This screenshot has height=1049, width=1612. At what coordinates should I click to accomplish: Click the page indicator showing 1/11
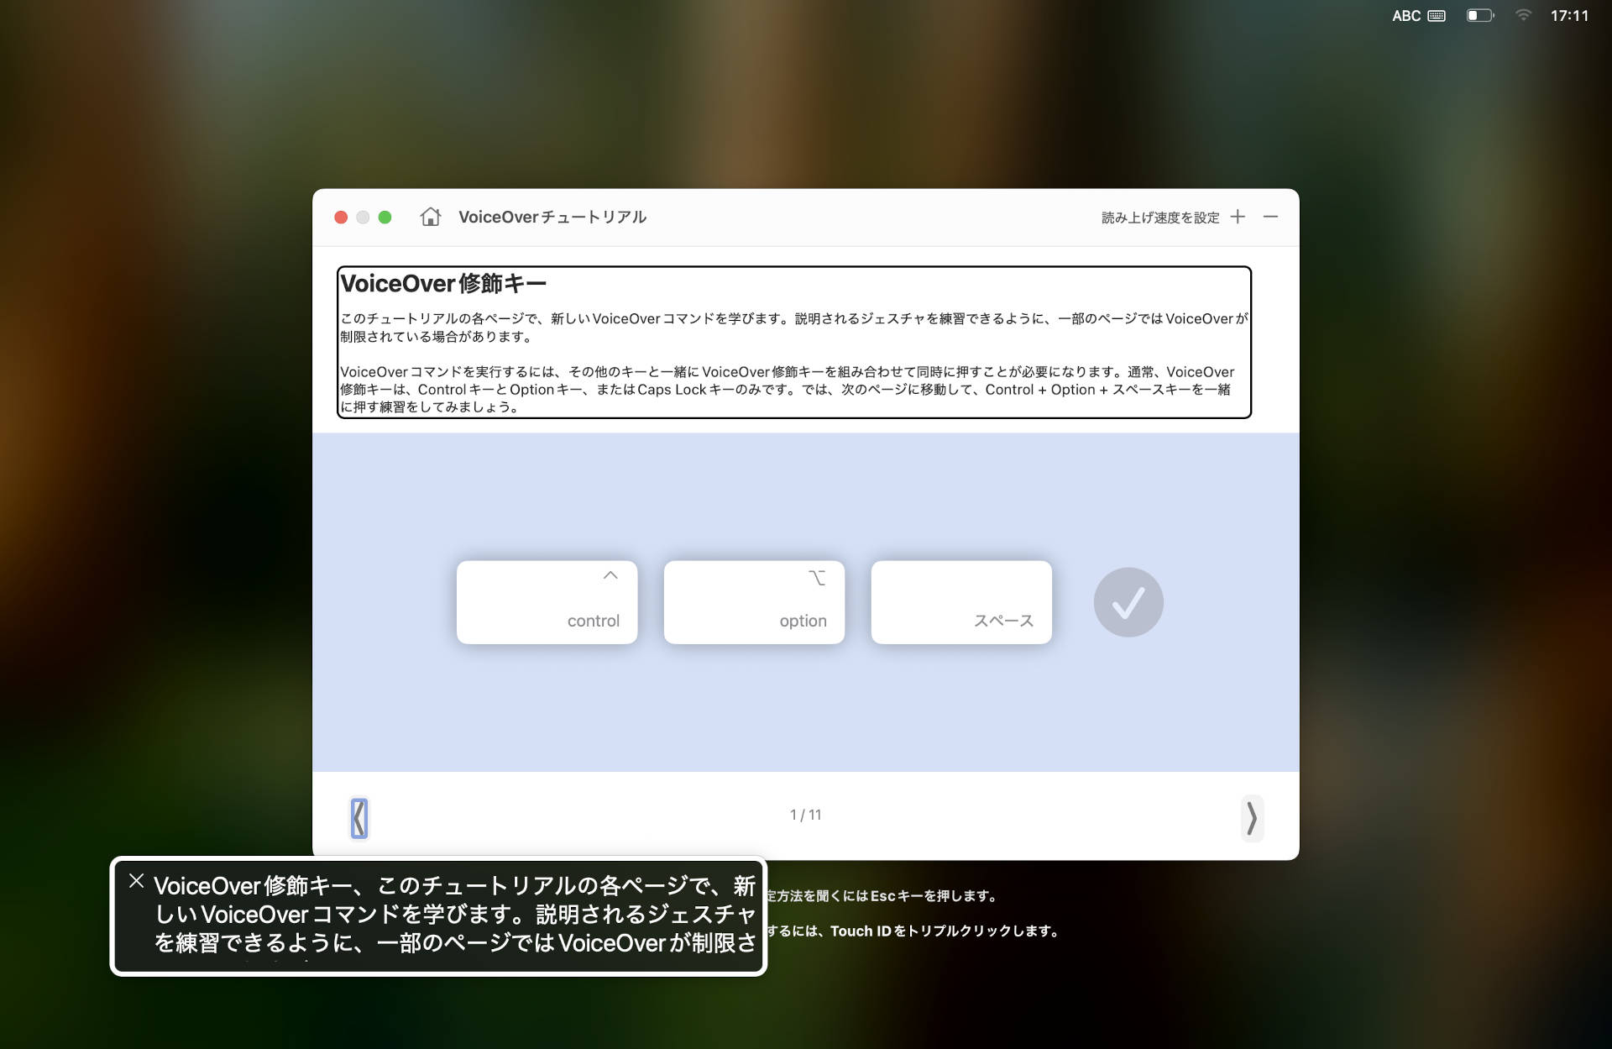click(x=805, y=814)
